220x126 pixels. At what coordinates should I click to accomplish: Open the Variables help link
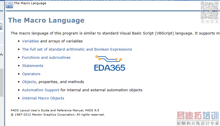[31, 41]
